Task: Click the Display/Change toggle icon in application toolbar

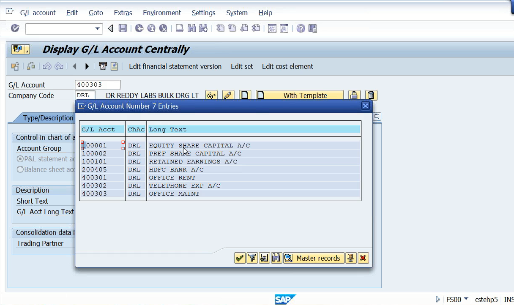Action: [x=30, y=66]
